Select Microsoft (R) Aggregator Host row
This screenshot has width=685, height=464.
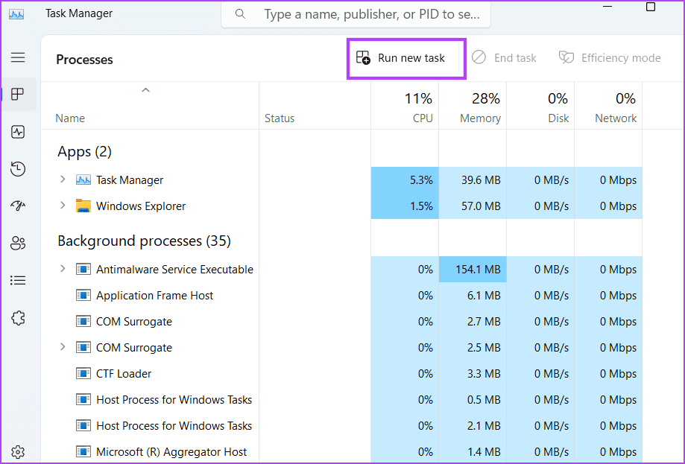pyautogui.click(x=341, y=452)
